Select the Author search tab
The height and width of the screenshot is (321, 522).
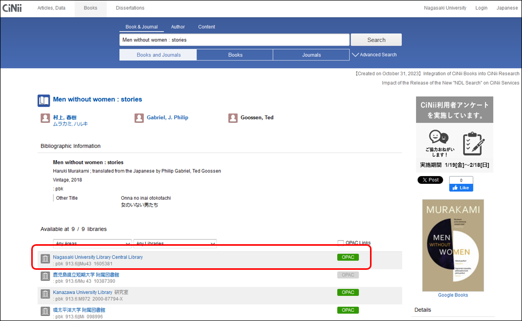[178, 27]
